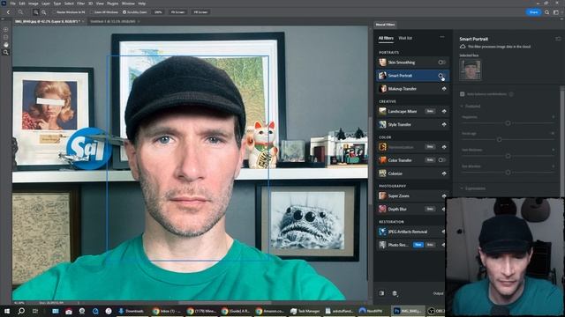Click the Colorize filter thumbnail icon
The width and height of the screenshot is (565, 317).
pyautogui.click(x=382, y=173)
